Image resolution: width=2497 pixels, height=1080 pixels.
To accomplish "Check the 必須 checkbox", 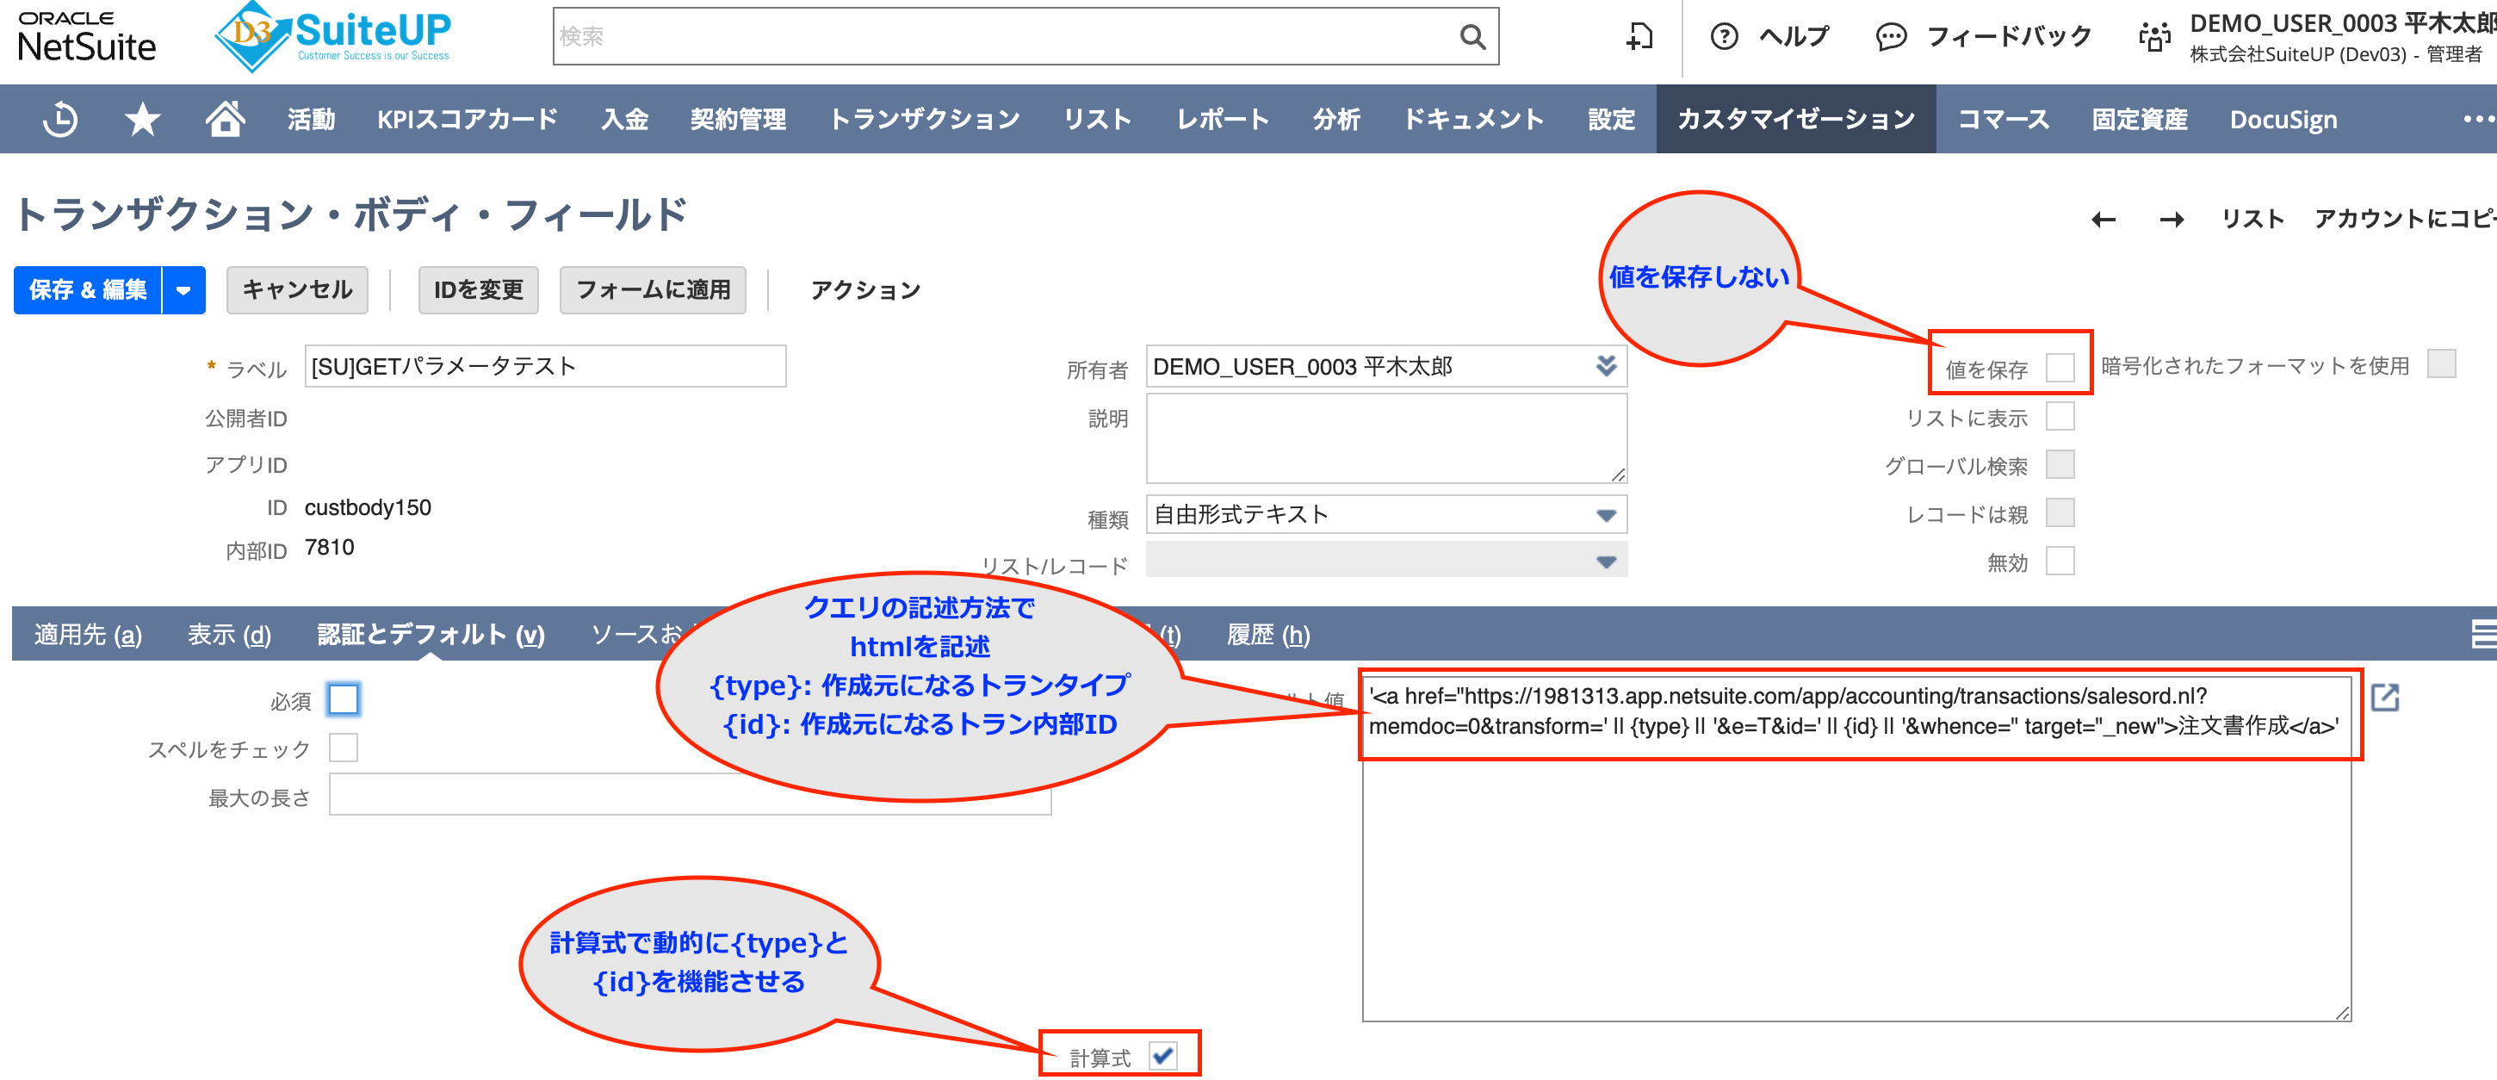I will click(344, 699).
